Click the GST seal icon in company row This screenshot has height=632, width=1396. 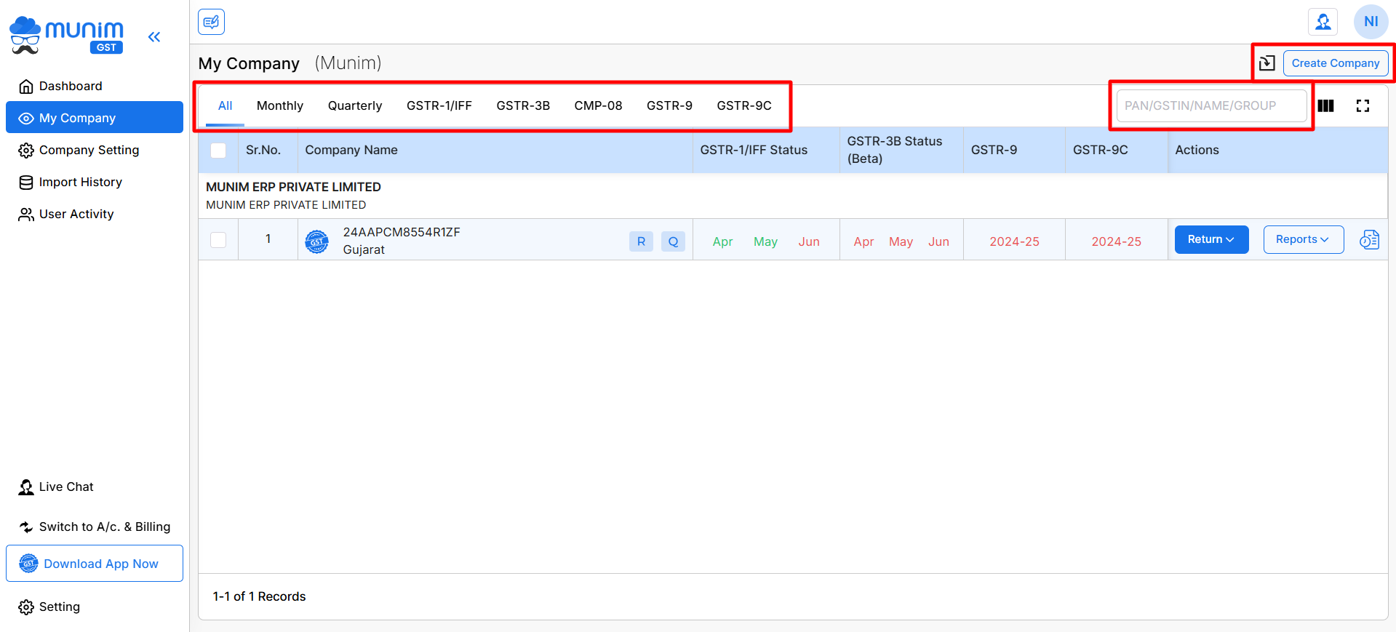(316, 241)
